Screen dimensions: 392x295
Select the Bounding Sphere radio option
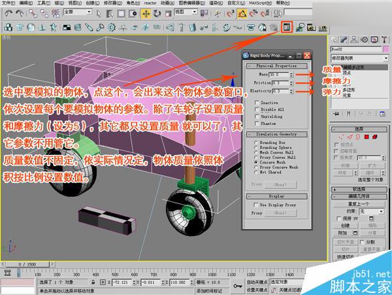click(256, 147)
